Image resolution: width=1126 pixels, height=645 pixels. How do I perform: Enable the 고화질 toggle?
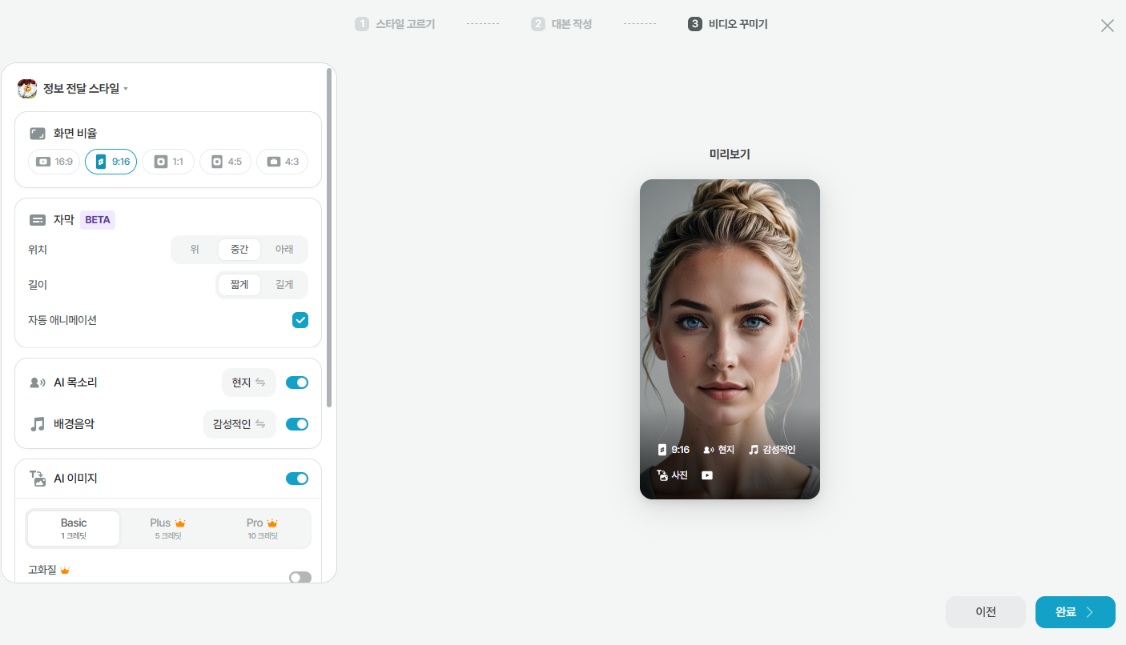point(300,577)
